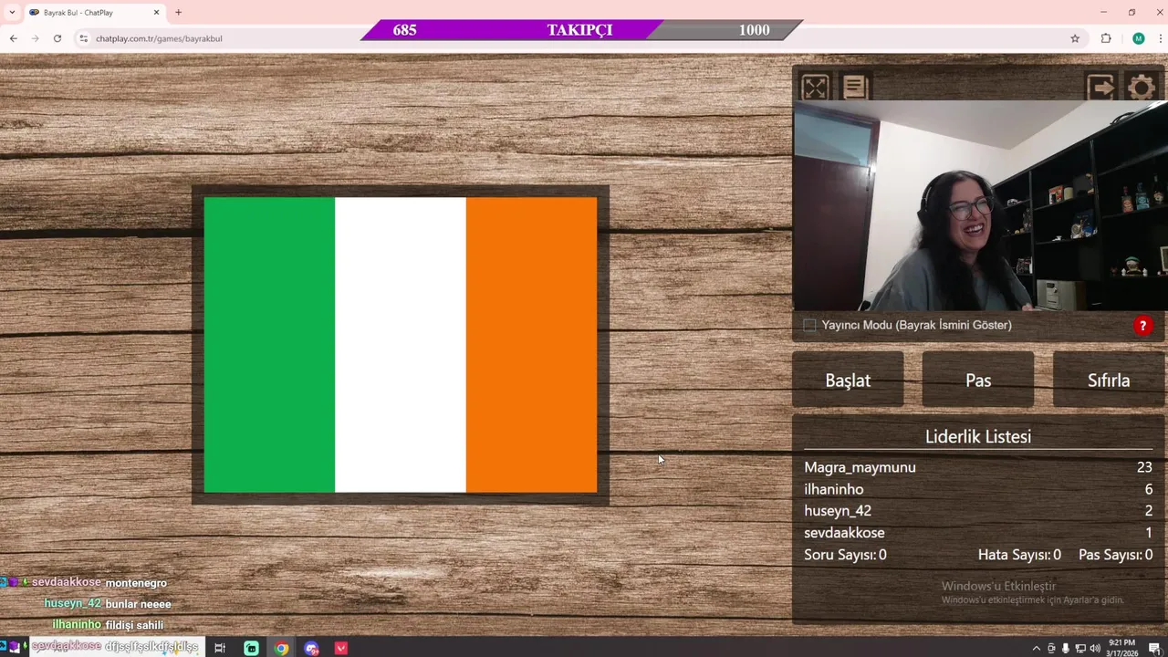Toggle fullscreen with the expand arrows icon
Screen dimensions: 1168x657
[815, 87]
